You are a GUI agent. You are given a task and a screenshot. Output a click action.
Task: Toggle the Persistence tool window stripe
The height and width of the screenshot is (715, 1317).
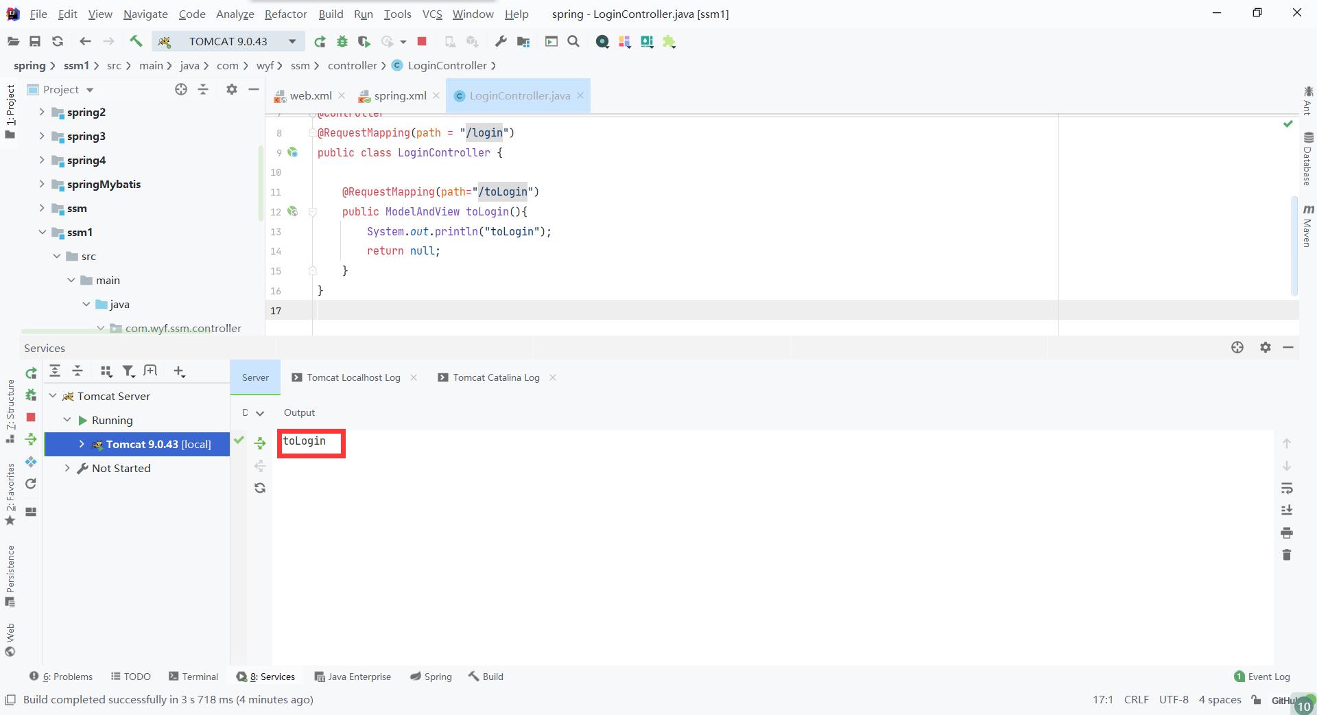coord(10,576)
